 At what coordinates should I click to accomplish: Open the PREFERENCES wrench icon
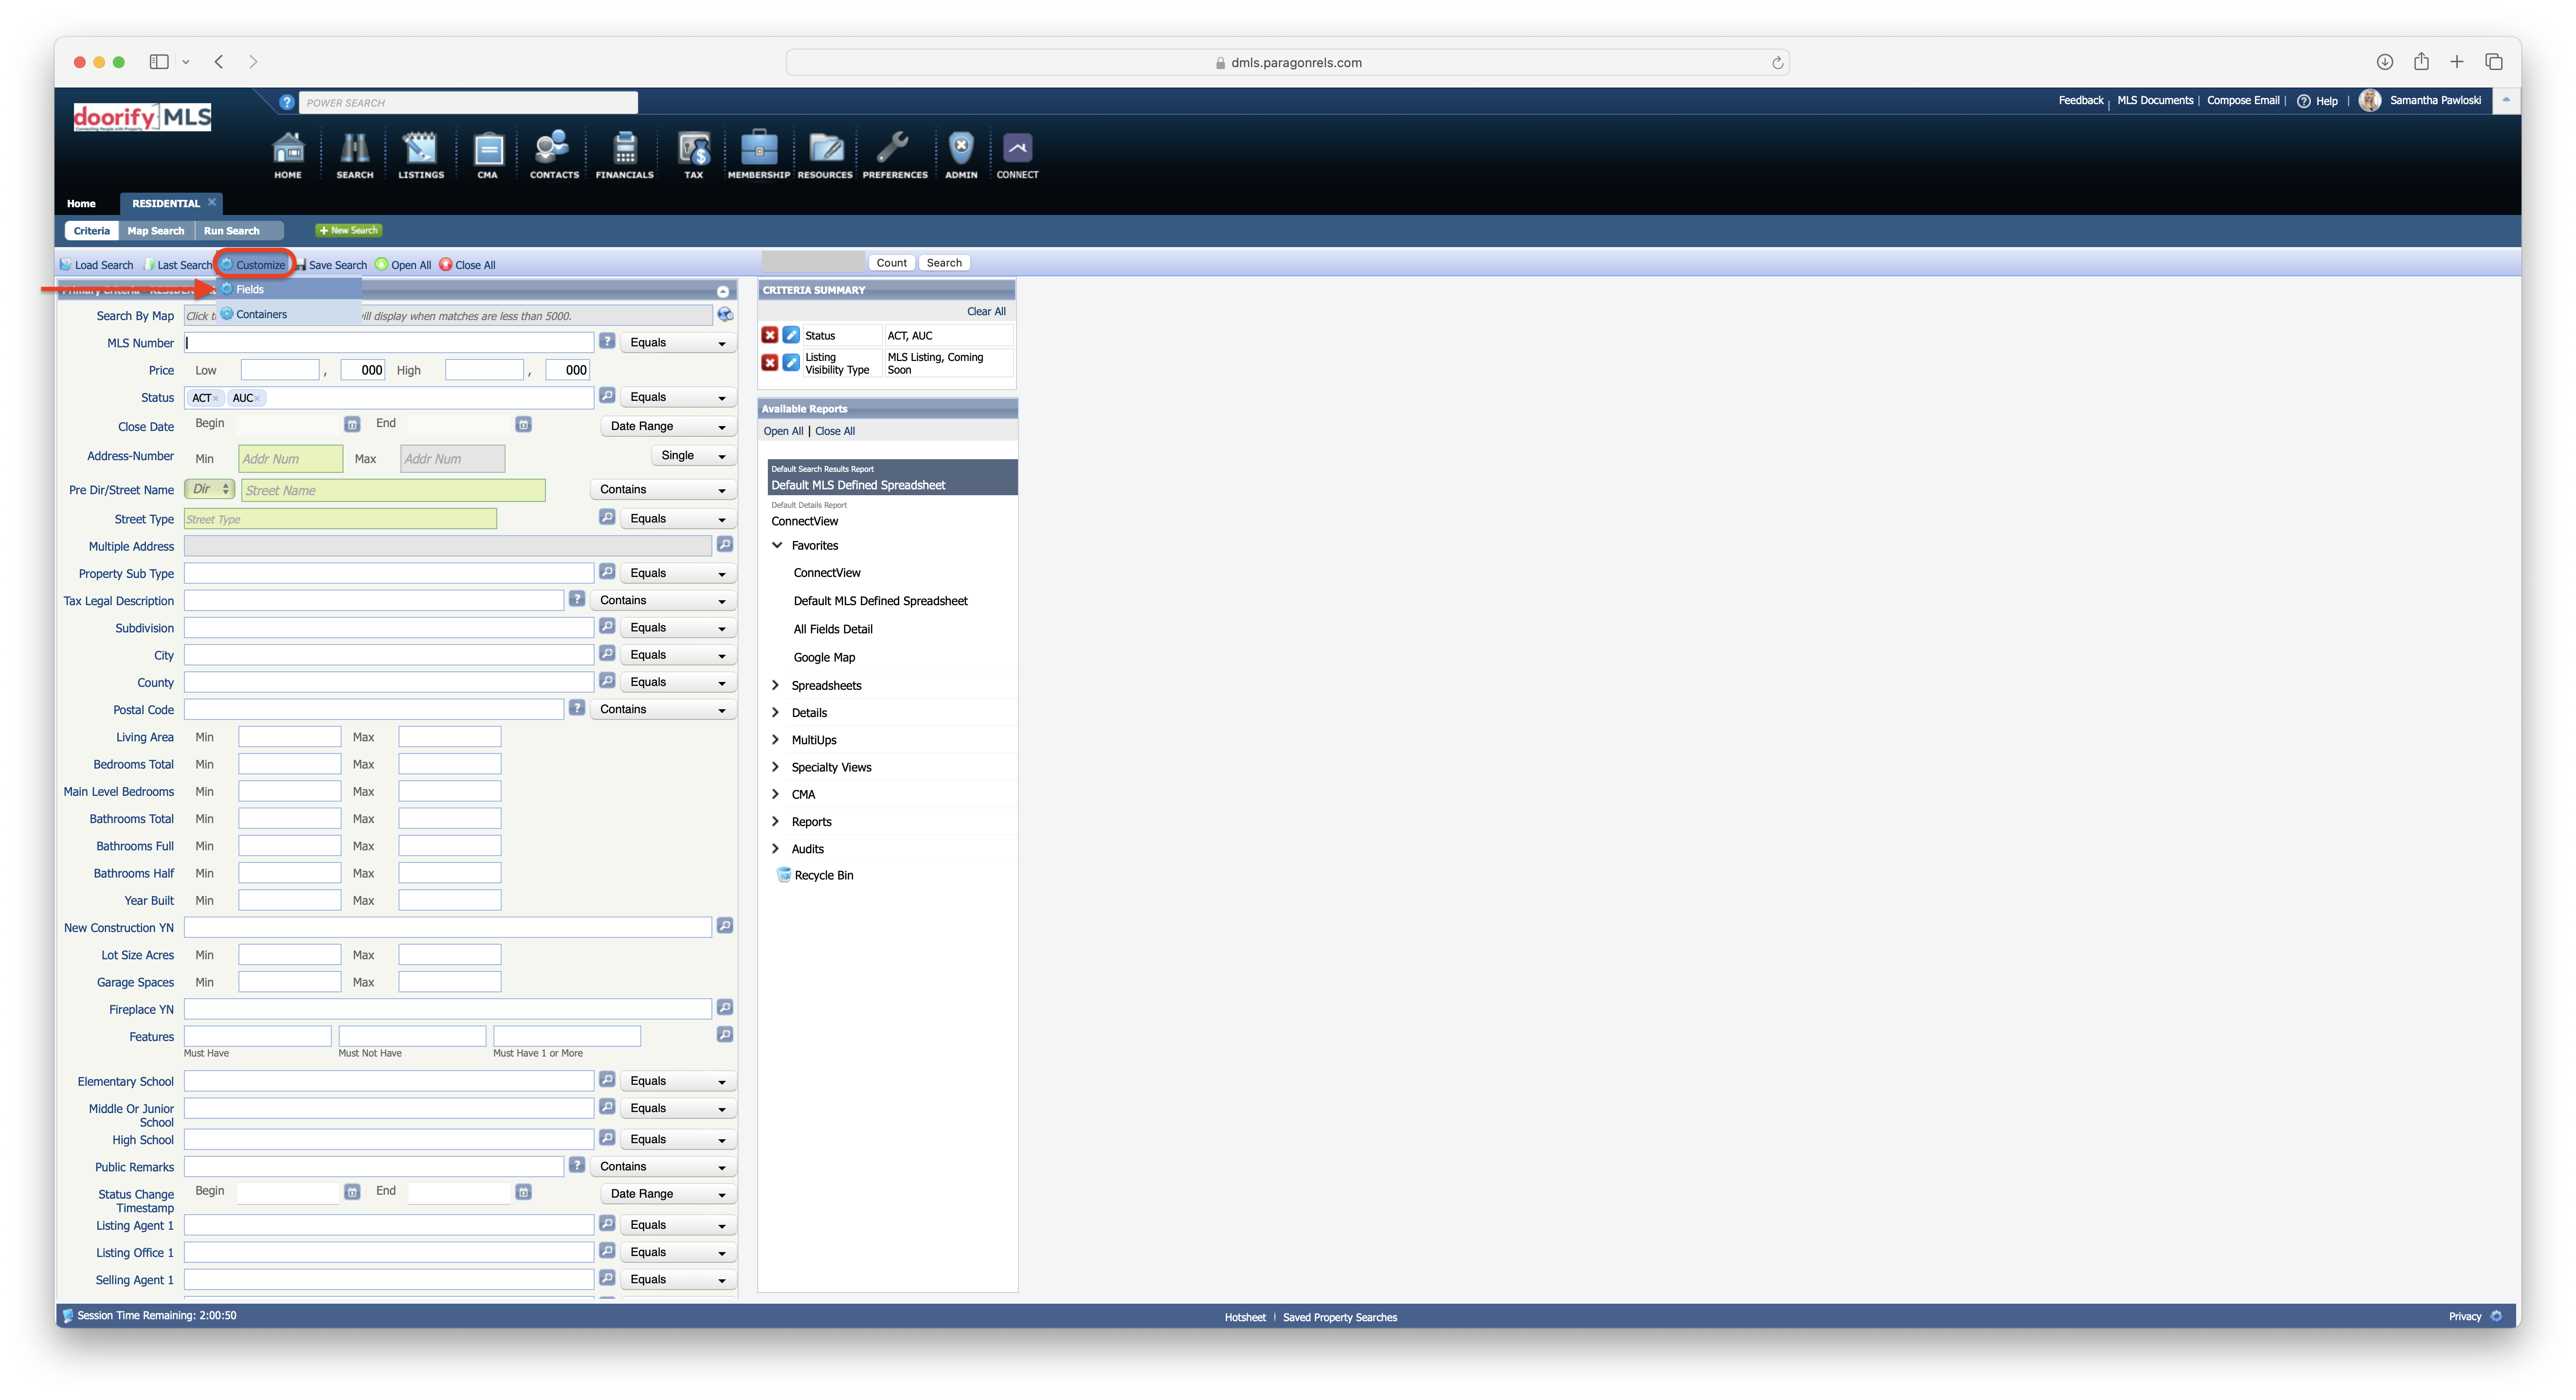895,155
